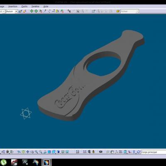This screenshot has width=166, height=166.
Task: Open the blue shading mode cube icon
Action: click(x=58, y=152)
